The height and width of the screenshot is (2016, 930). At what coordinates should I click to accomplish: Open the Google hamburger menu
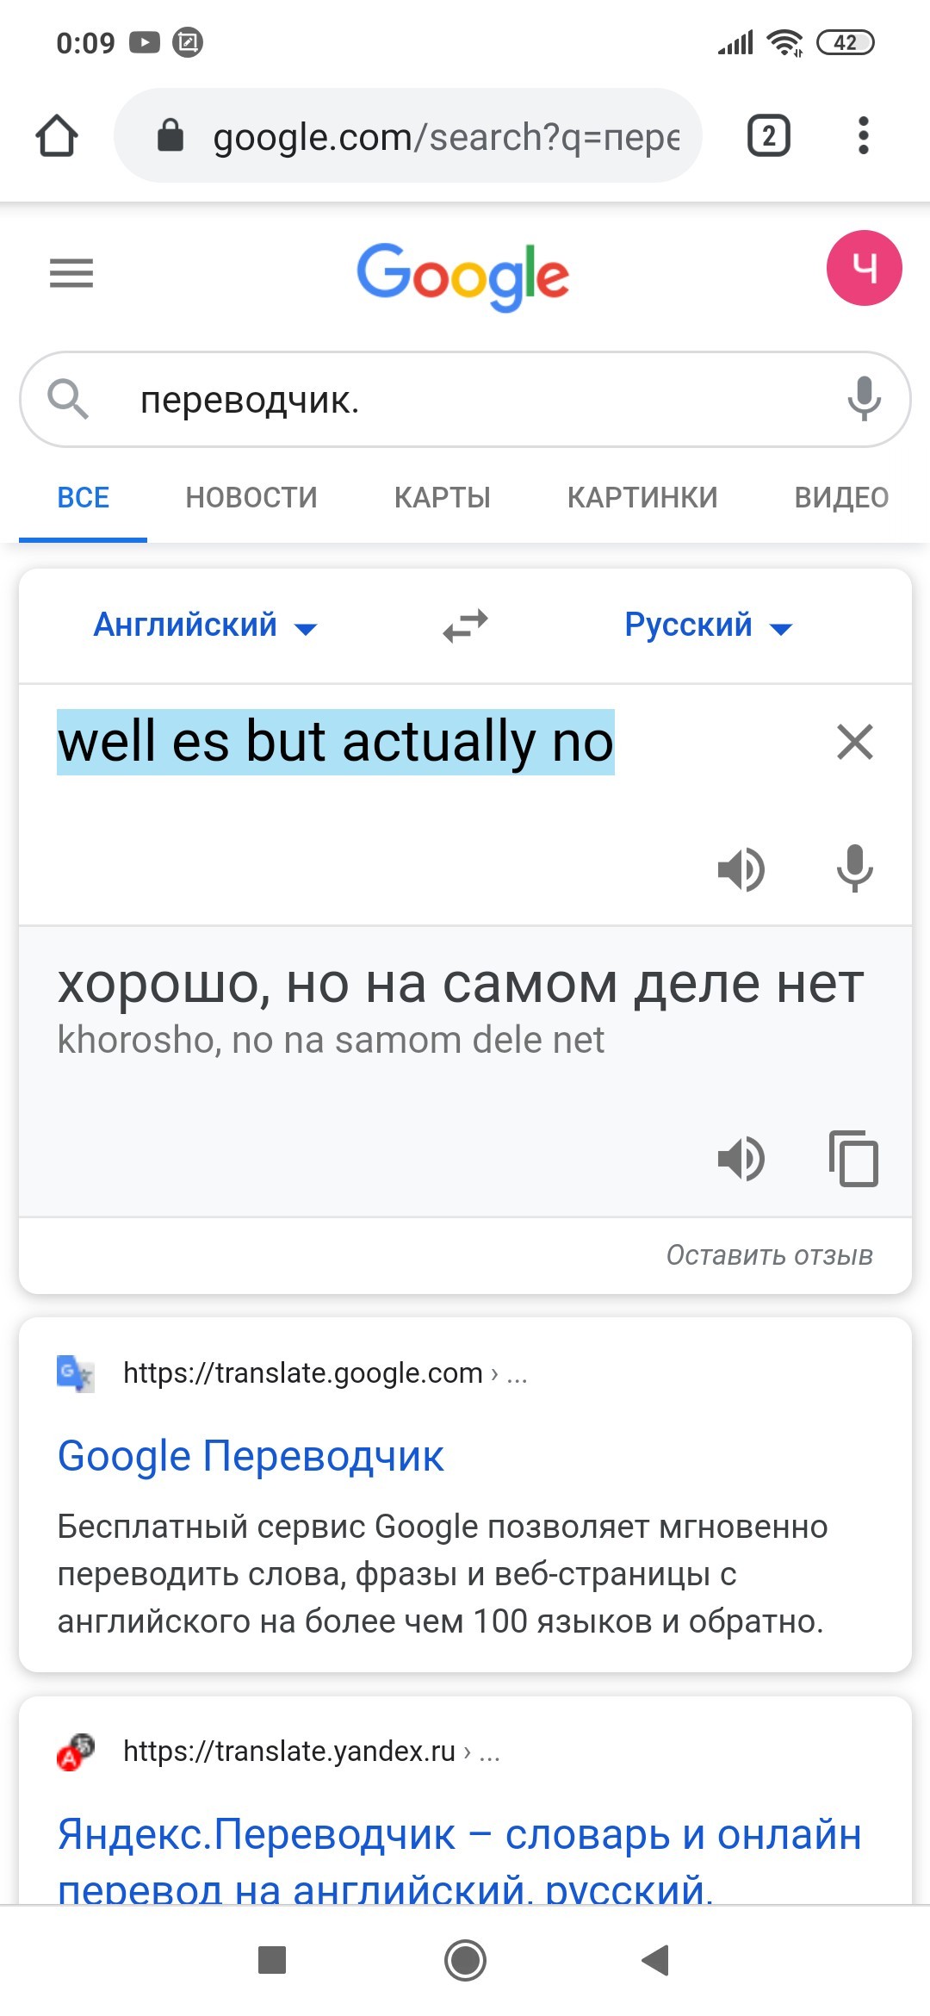(x=71, y=273)
